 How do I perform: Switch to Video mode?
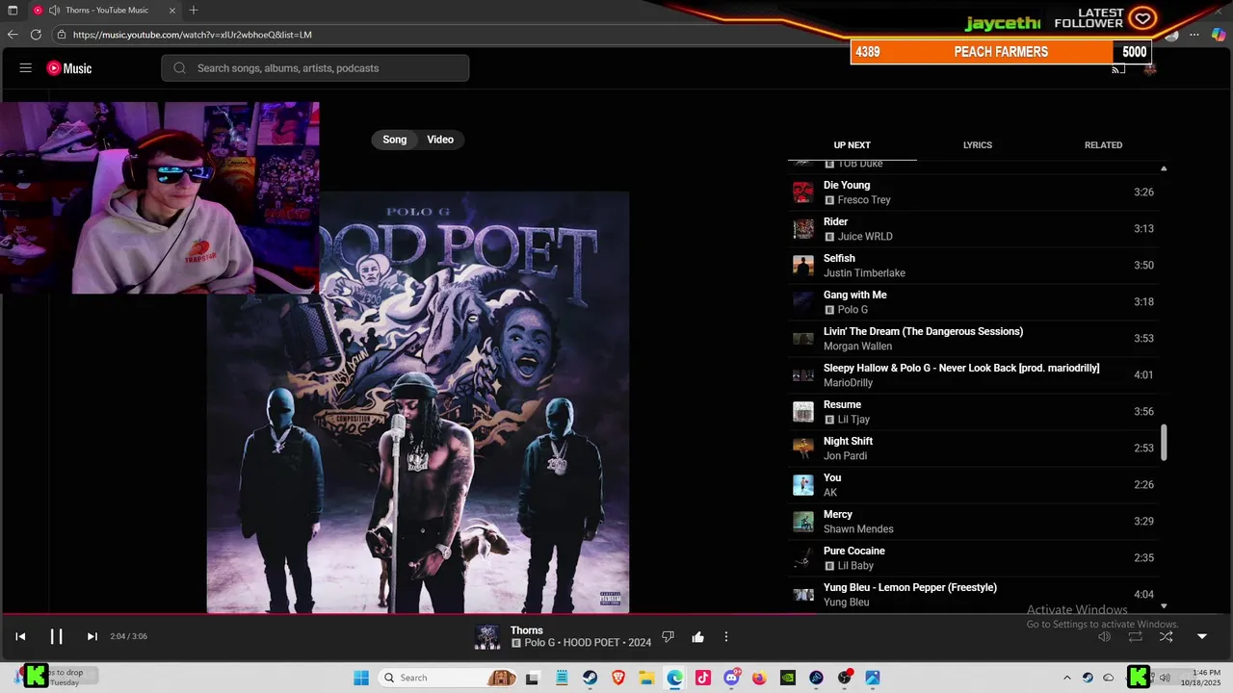click(x=440, y=140)
